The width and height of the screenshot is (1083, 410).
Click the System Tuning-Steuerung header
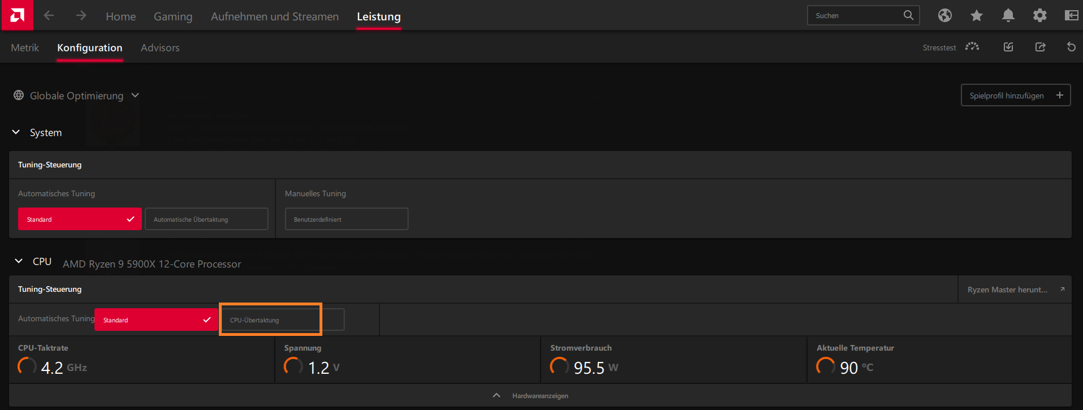50,165
